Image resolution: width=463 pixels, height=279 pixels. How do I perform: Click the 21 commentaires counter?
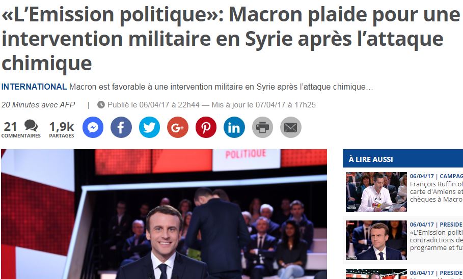[21, 129]
